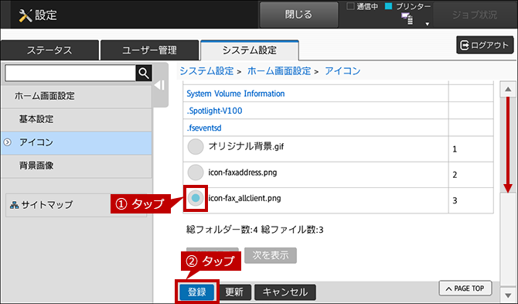
Task: Open the System Volume Information folder
Action: pos(236,94)
